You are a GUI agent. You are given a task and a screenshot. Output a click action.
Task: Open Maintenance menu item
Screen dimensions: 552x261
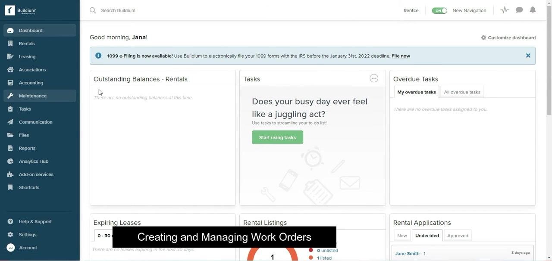pos(40,96)
